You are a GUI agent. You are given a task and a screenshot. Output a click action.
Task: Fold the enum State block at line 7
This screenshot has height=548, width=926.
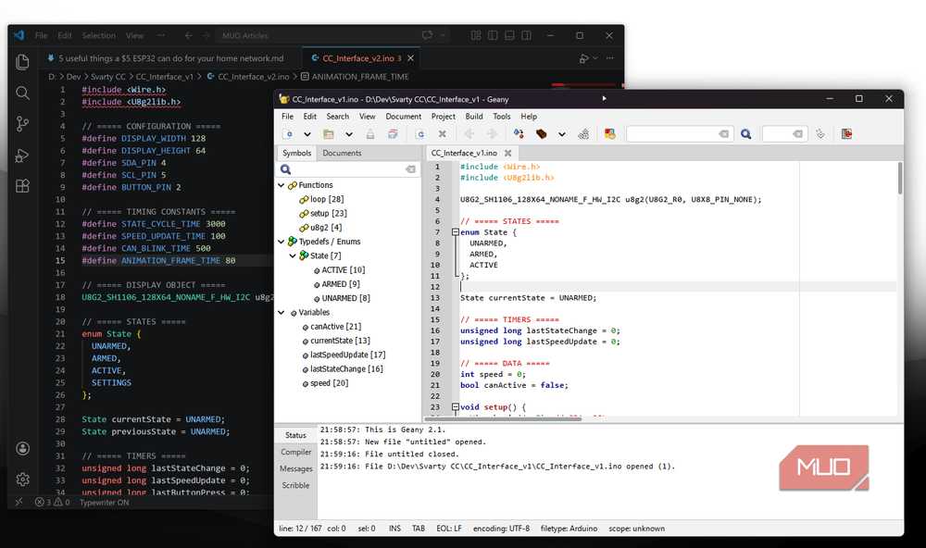pos(456,232)
